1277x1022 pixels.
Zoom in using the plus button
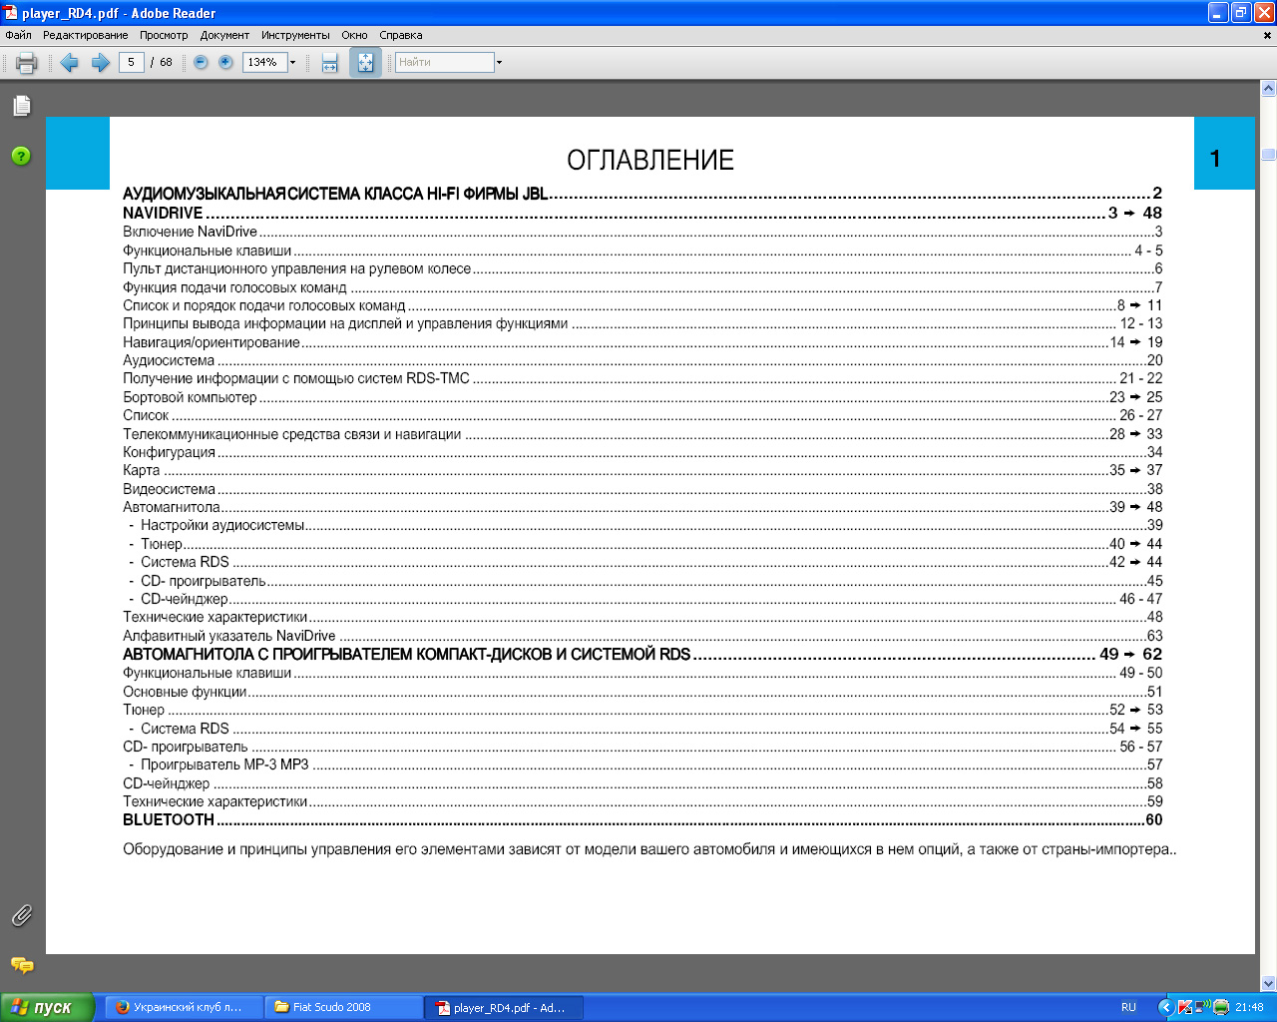tap(225, 62)
